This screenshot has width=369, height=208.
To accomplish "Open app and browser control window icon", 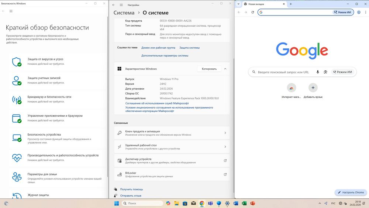I will [x=17, y=118].
